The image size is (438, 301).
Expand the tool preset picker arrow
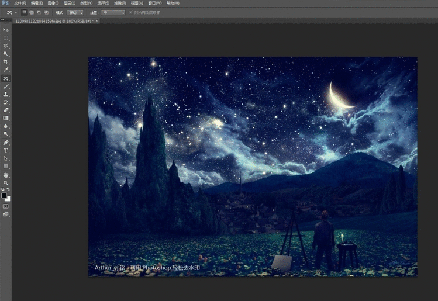tap(16, 12)
